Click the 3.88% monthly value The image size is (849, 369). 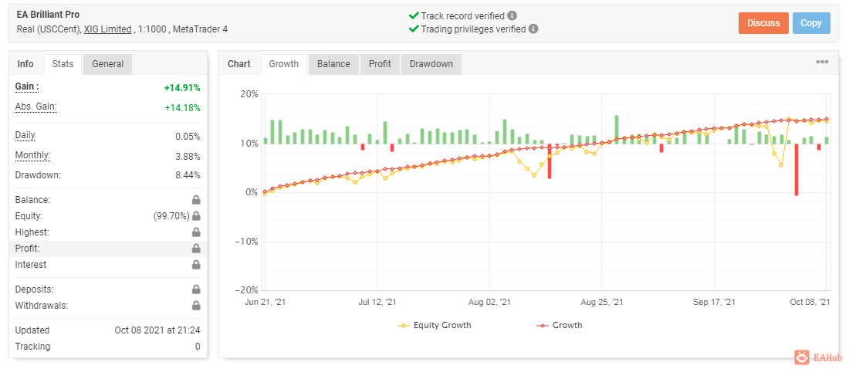tap(188, 157)
